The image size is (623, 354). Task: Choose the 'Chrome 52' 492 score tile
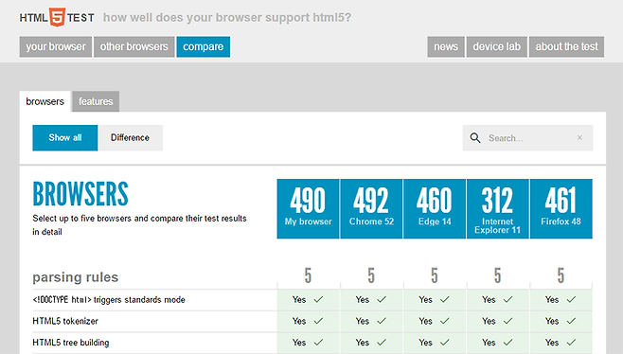371,208
